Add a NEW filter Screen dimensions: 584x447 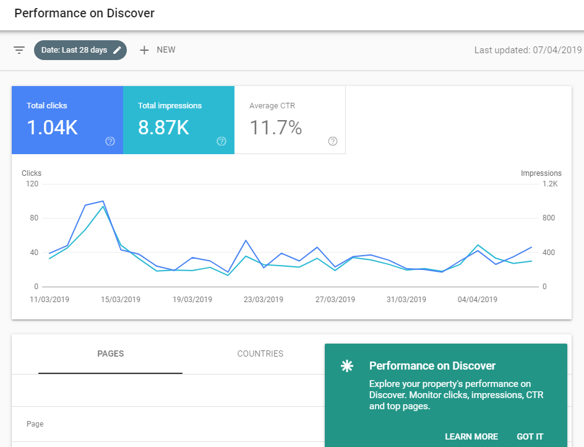point(158,50)
